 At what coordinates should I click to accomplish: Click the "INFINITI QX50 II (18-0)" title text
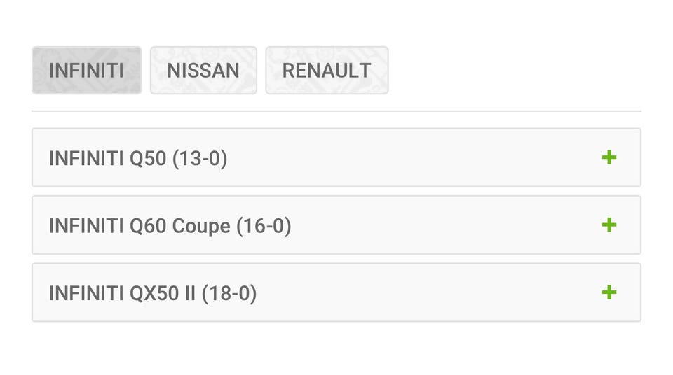153,293
